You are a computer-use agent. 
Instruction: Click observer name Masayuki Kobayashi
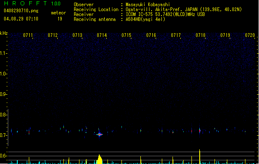point(148,5)
